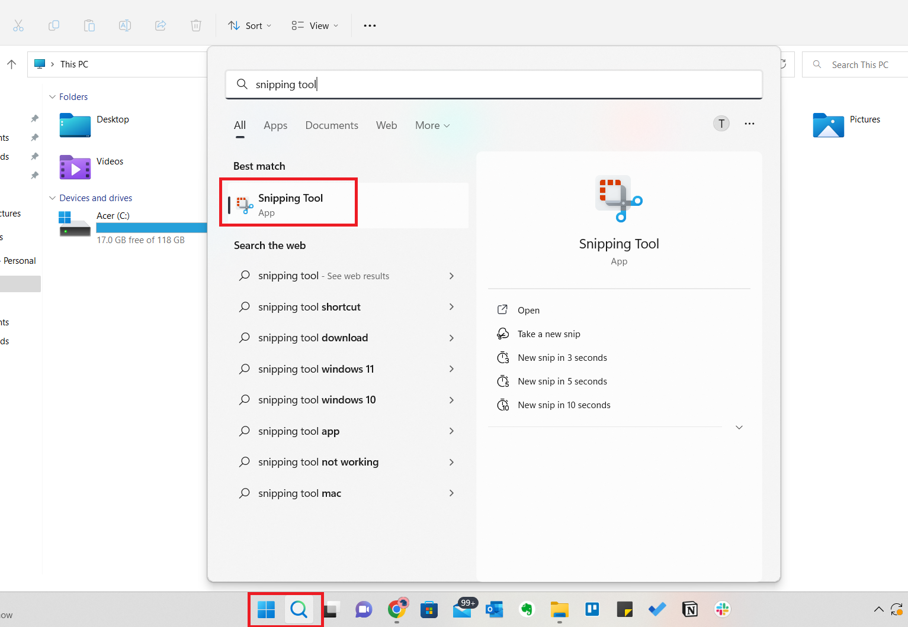Open the Sort dropdown in File Explorer
The width and height of the screenshot is (908, 627).
[250, 25]
